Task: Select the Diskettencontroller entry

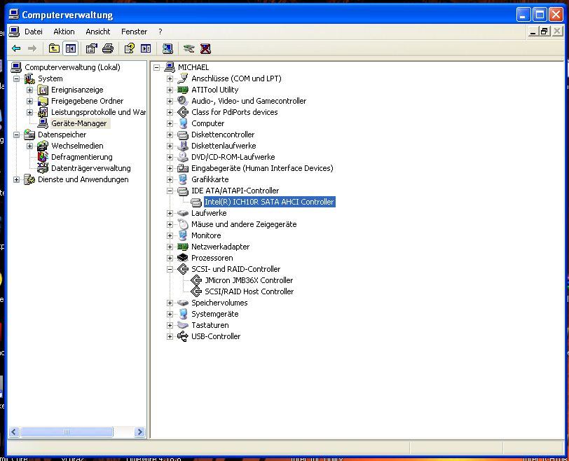Action: point(223,135)
